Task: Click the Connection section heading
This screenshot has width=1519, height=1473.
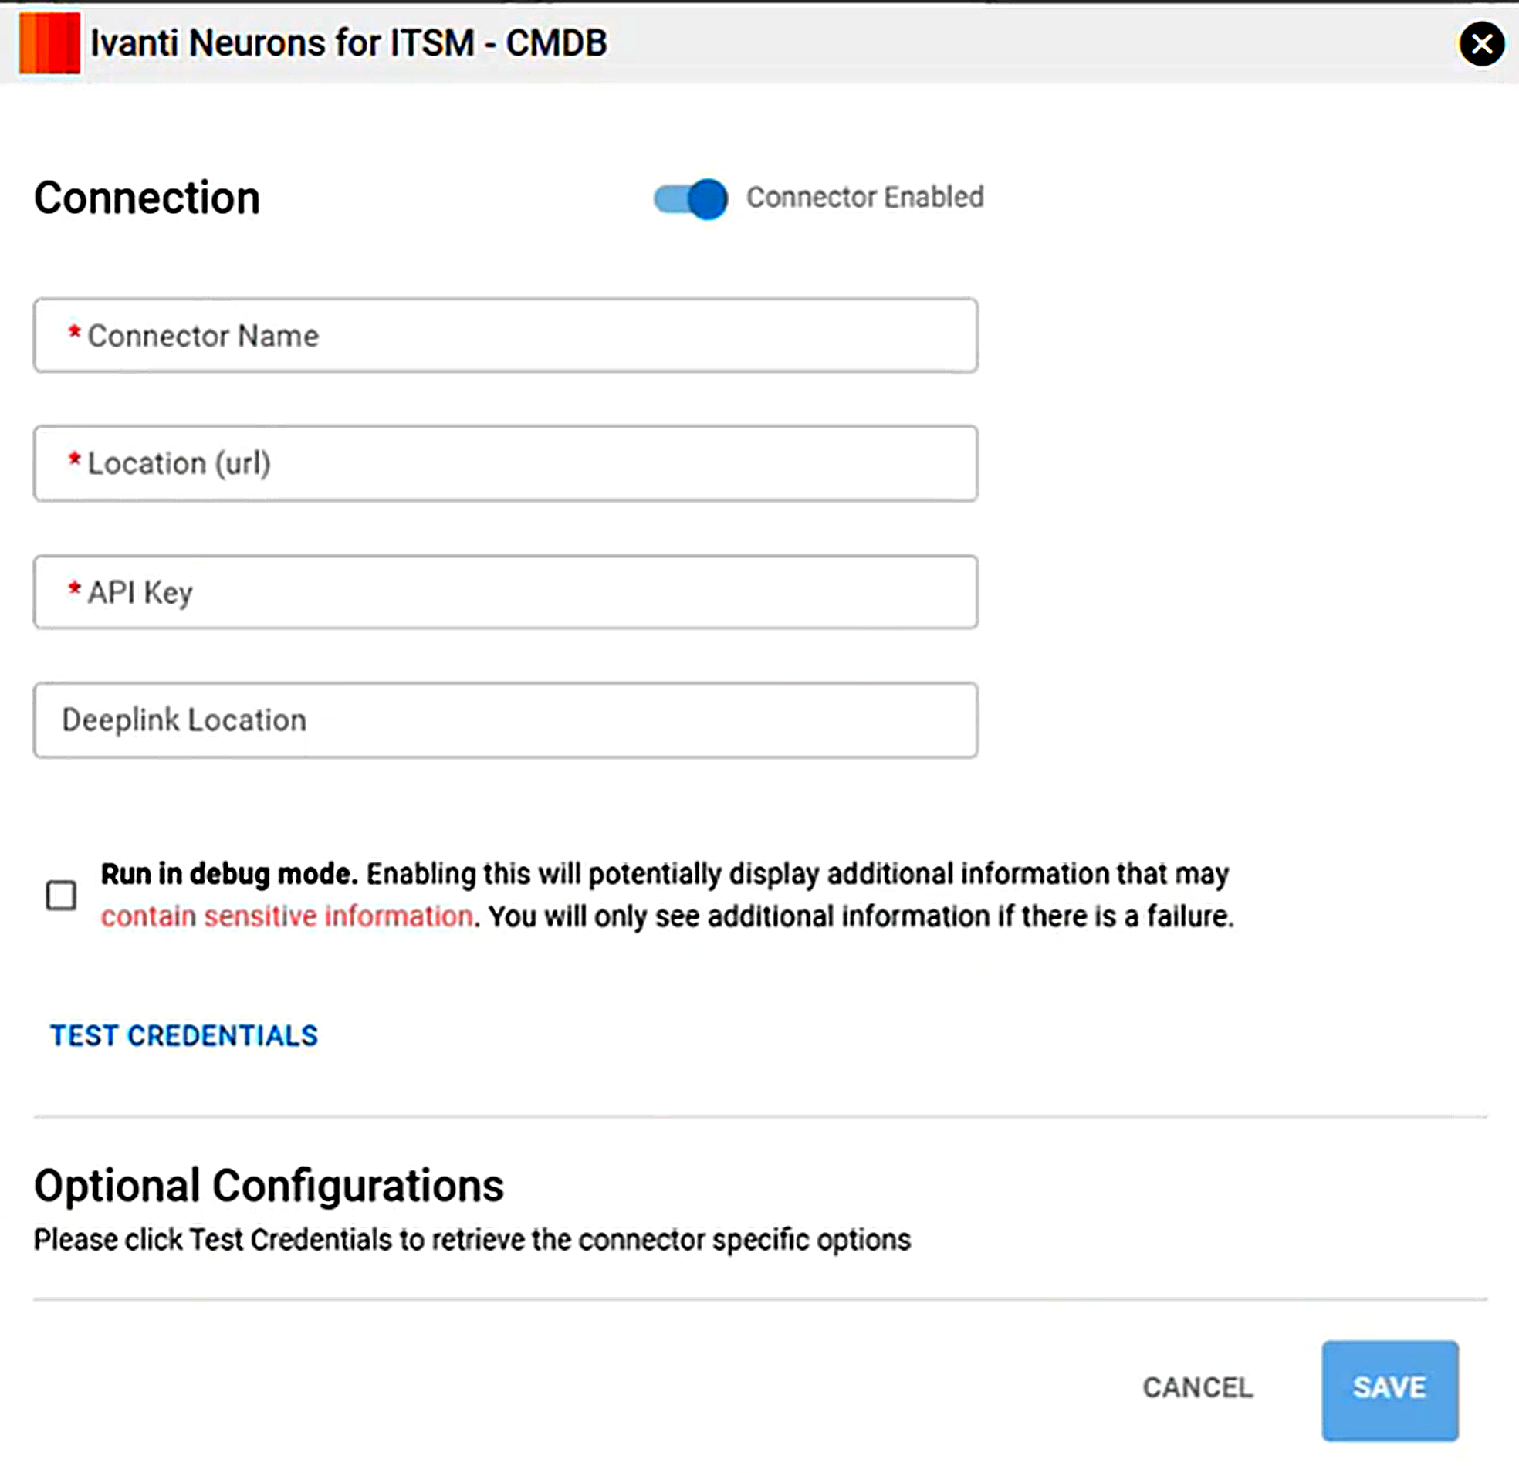Action: pyautogui.click(x=147, y=198)
